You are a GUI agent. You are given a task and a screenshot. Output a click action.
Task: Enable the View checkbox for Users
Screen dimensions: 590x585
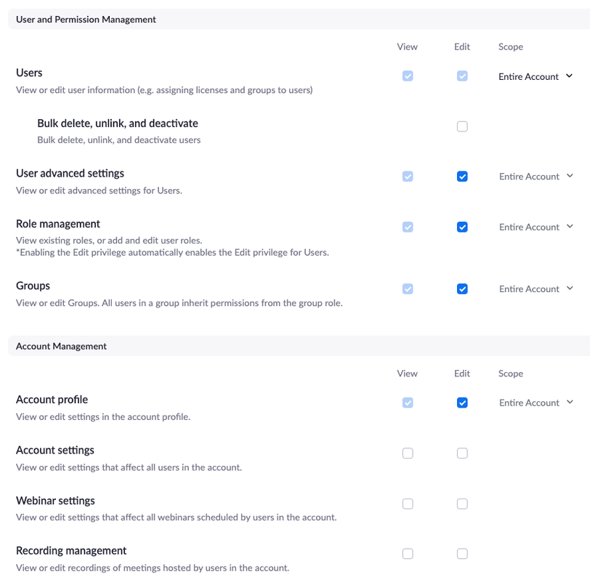click(x=408, y=76)
